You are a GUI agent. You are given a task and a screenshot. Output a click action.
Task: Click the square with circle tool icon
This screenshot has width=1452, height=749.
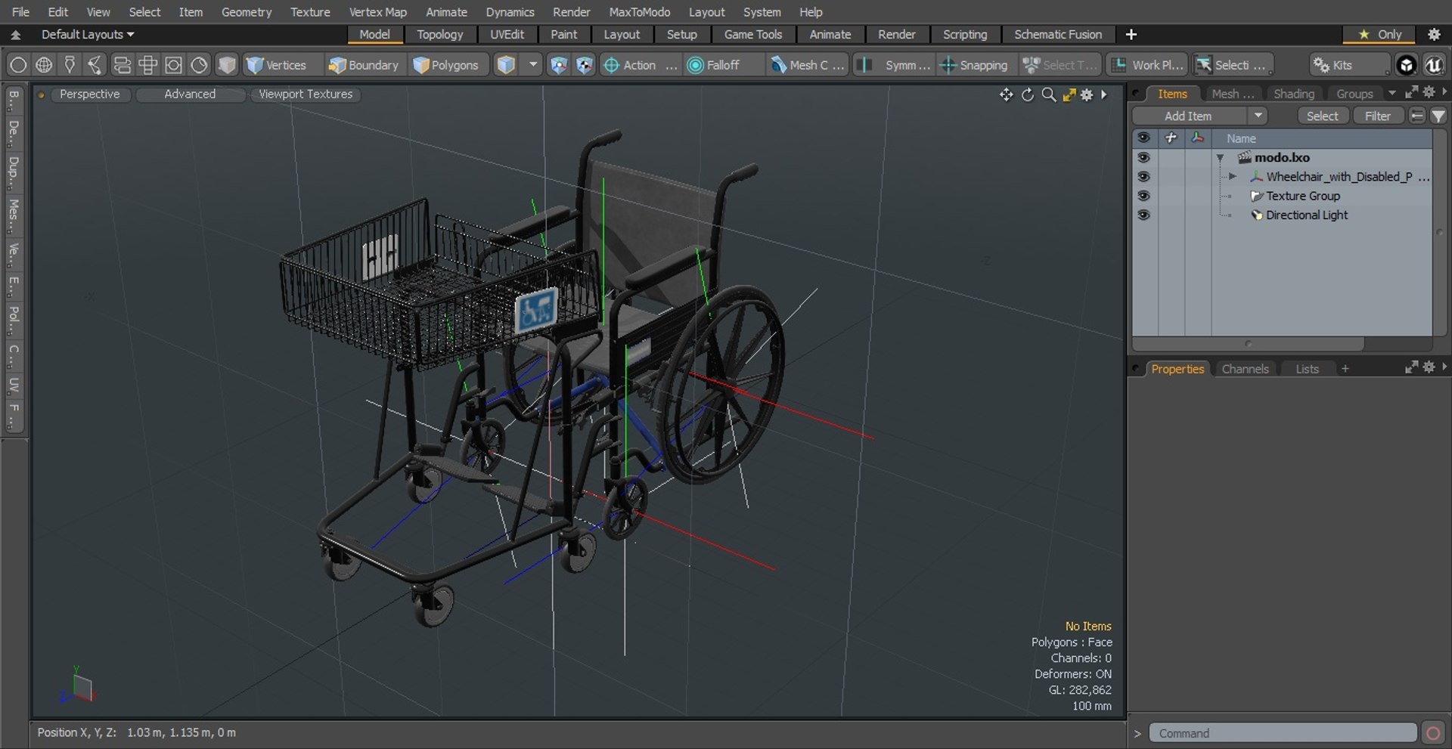(173, 65)
